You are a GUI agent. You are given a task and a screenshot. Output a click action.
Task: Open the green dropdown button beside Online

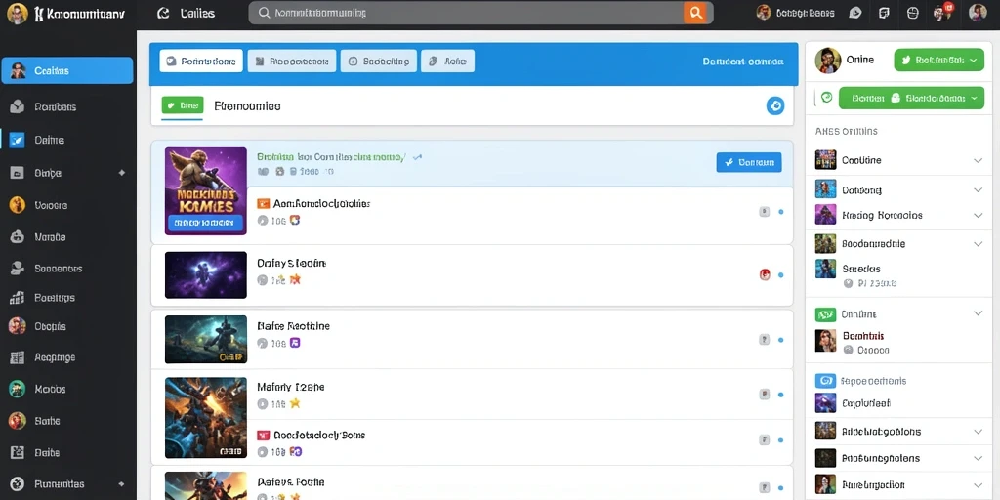point(938,60)
